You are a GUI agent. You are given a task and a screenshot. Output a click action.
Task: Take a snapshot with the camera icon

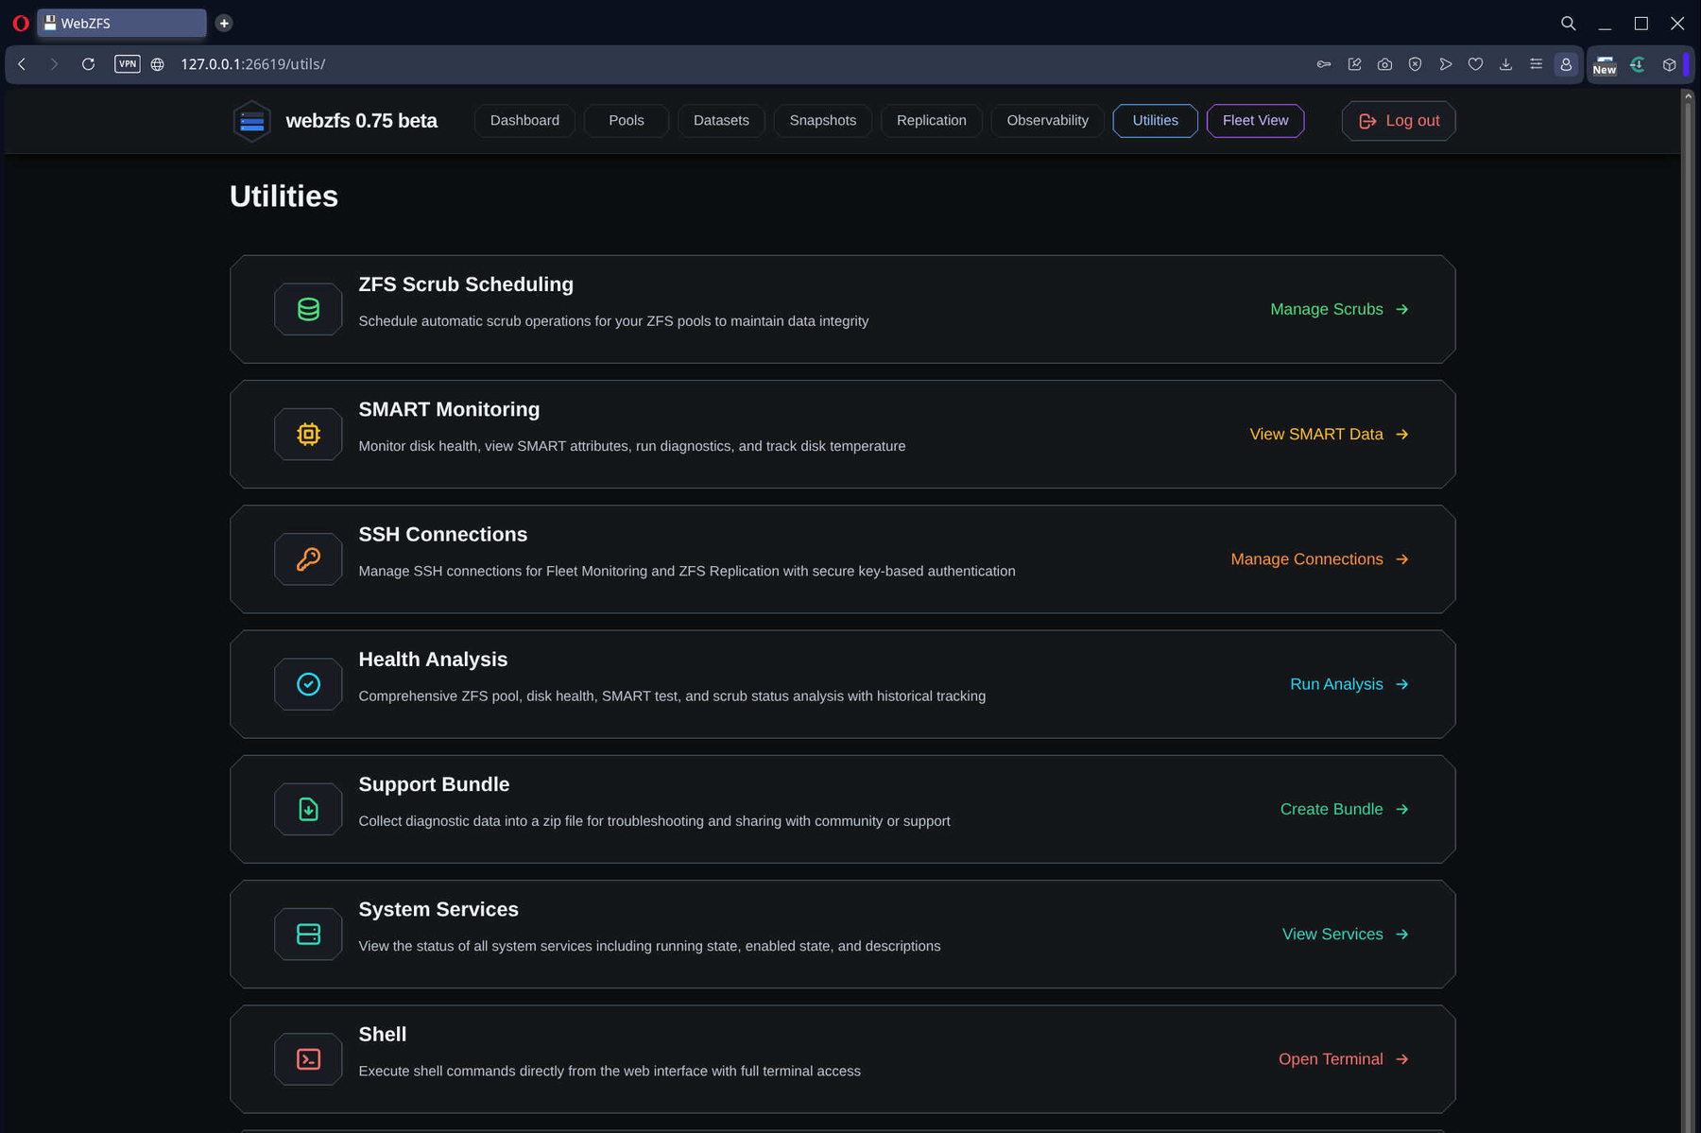click(1384, 64)
